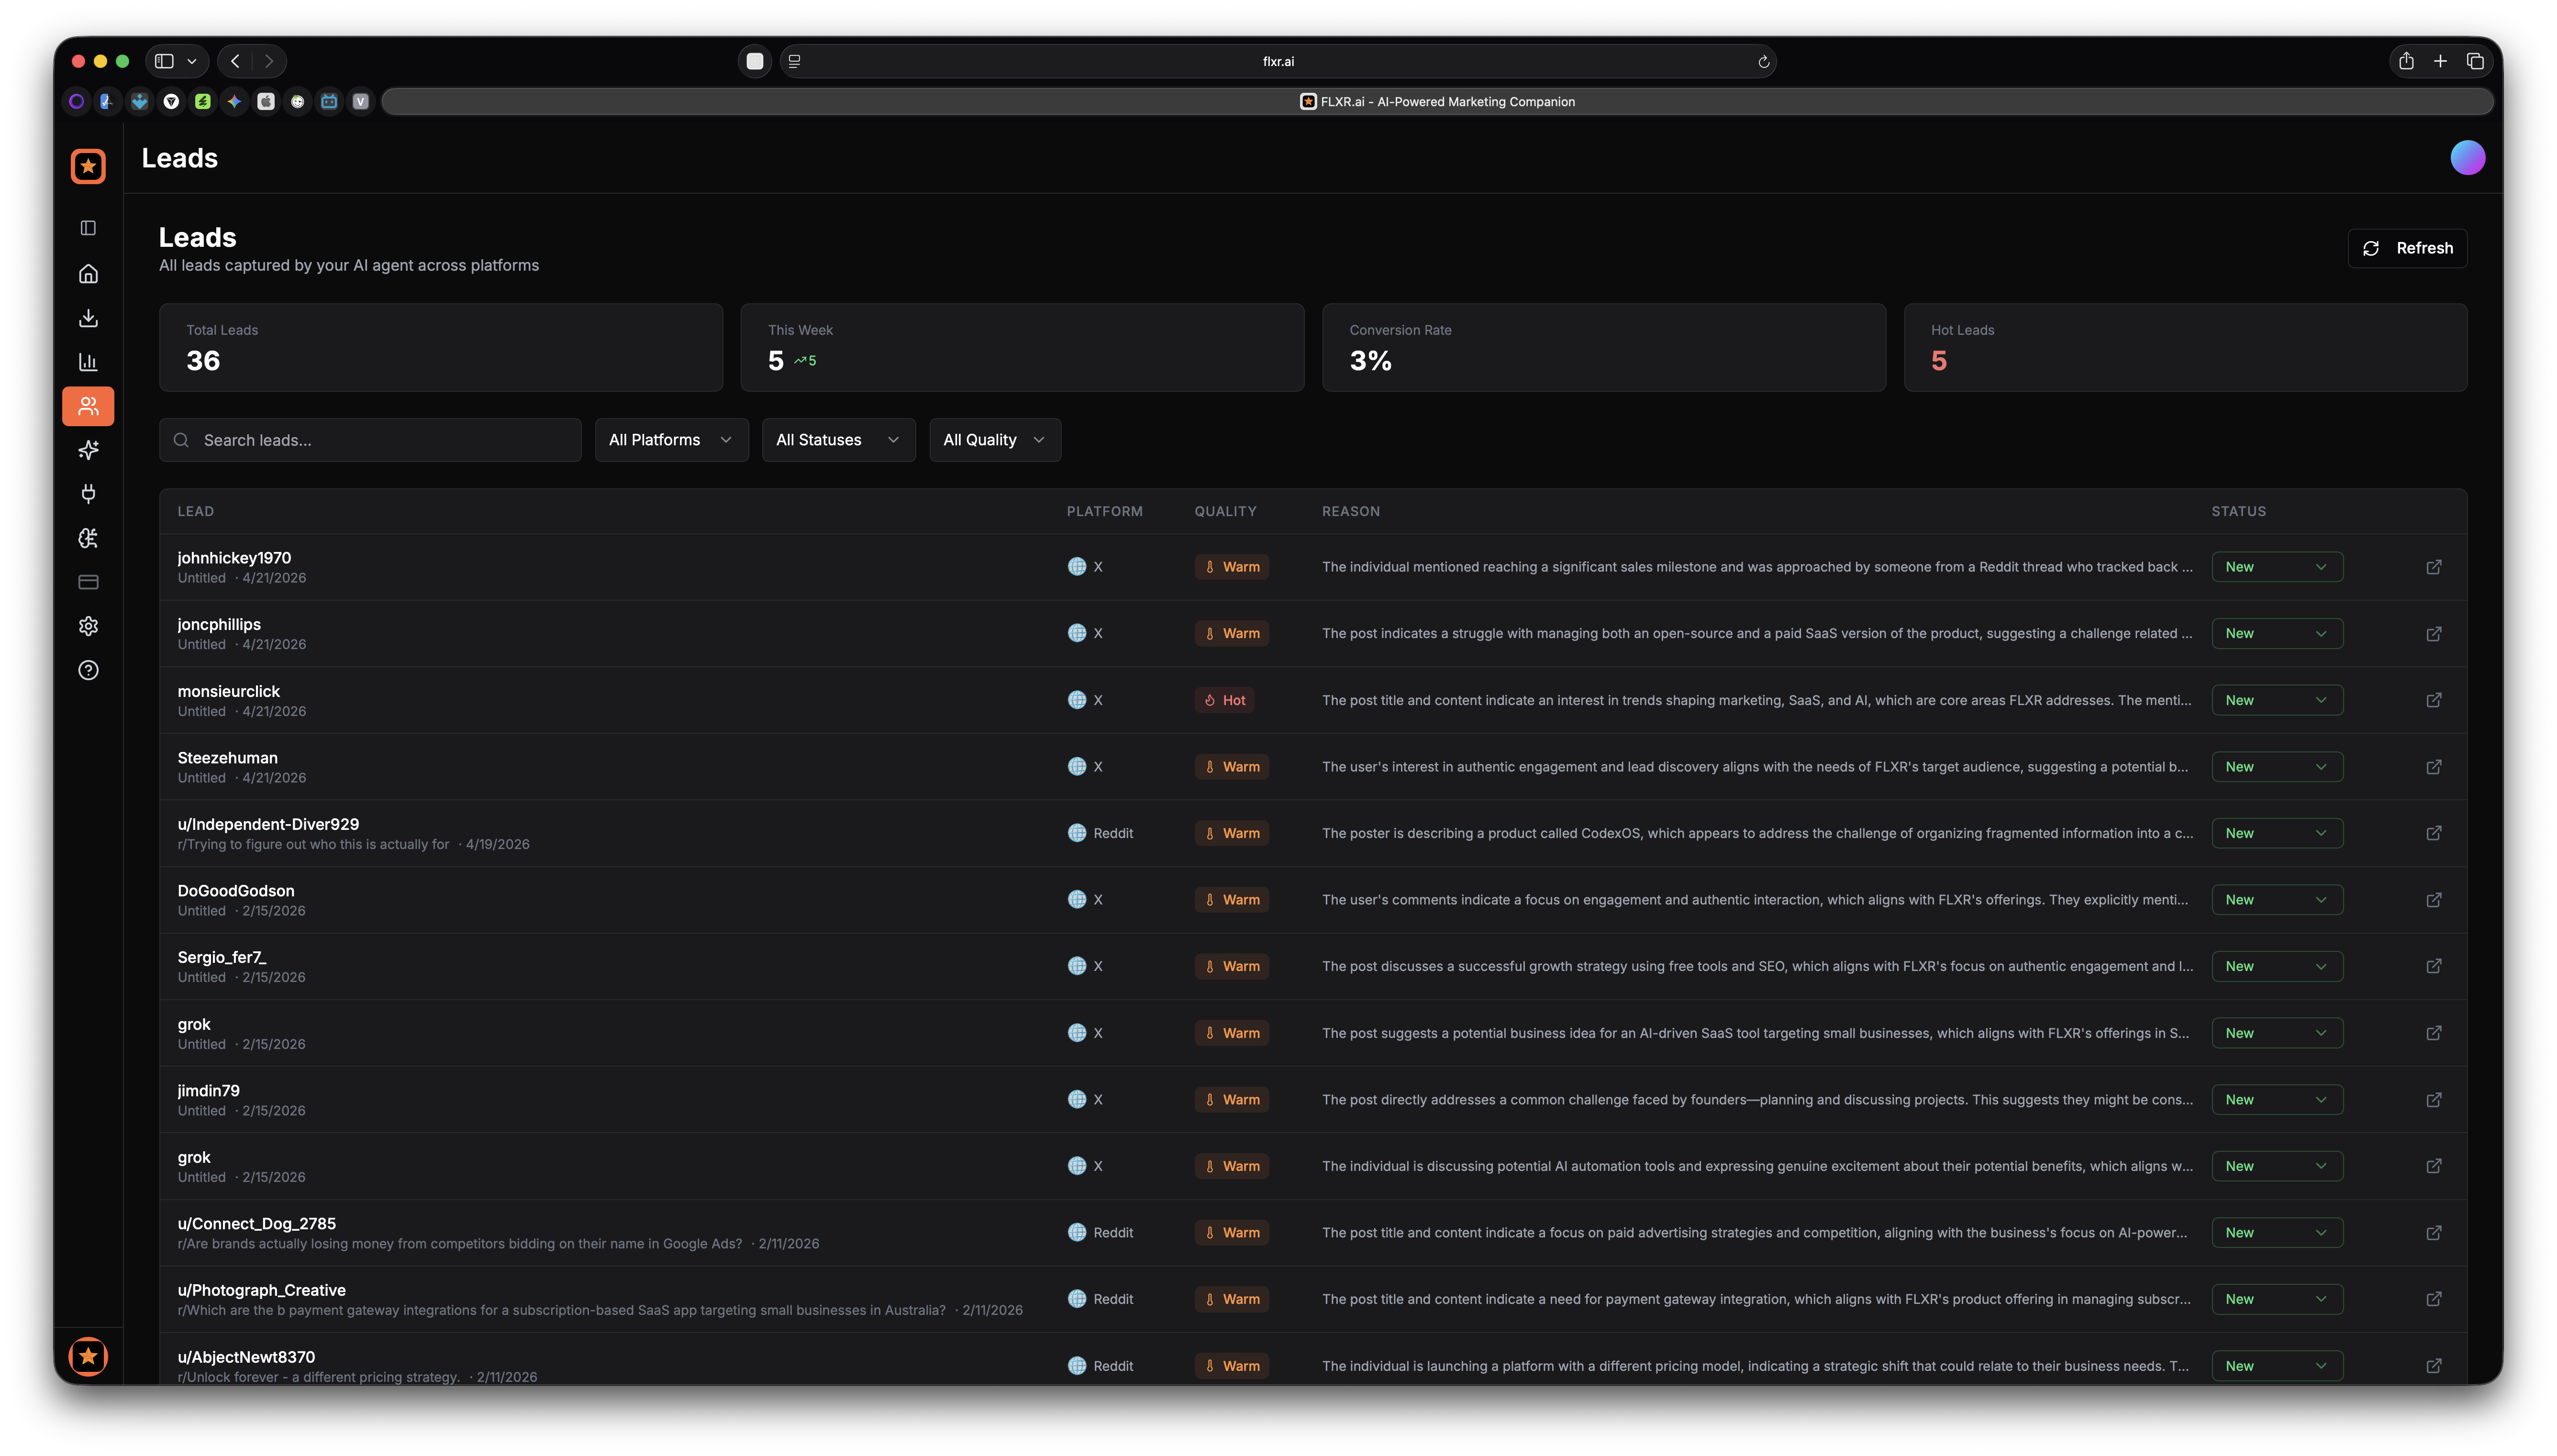Open the All Platforms filter dropdown
2557x1456 pixels.
click(671, 440)
